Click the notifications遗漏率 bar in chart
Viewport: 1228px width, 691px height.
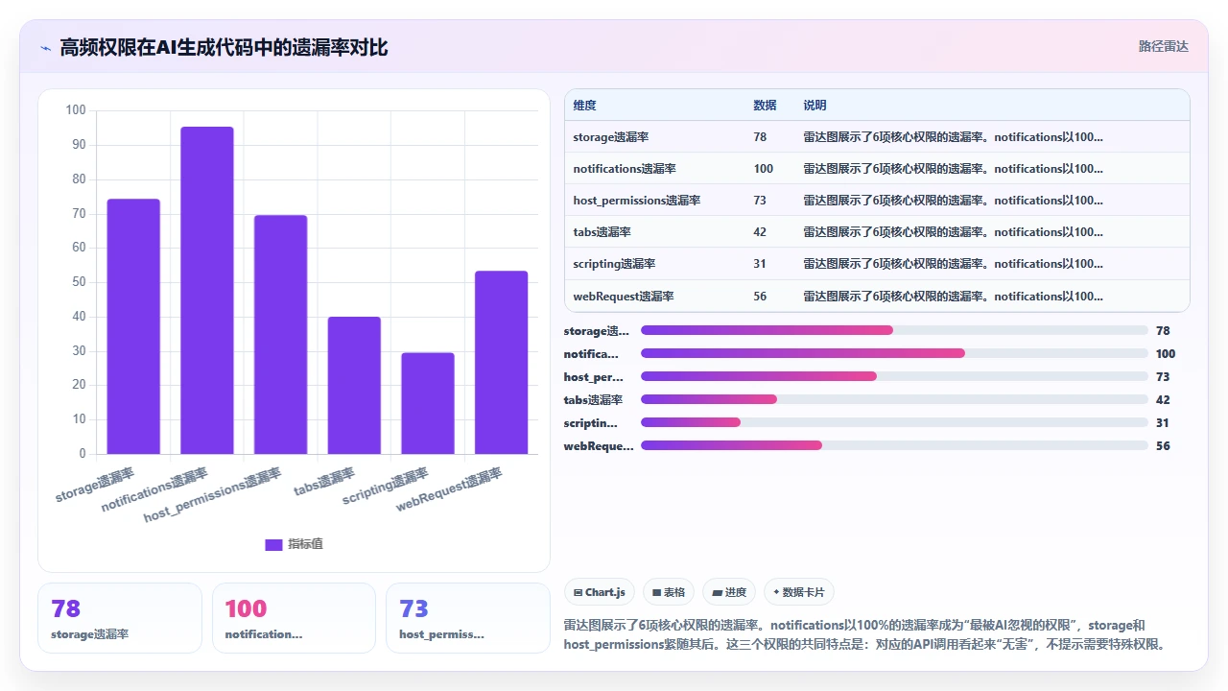point(207,290)
